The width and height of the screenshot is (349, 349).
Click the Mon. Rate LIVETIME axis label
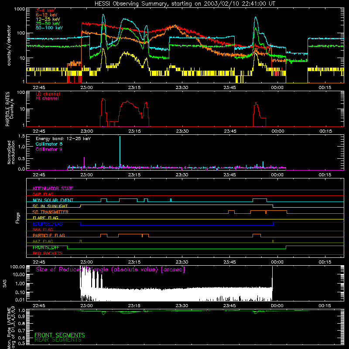[11, 327]
